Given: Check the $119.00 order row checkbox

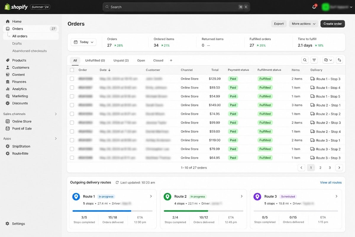Looking at the screenshot, I should tap(72, 140).
